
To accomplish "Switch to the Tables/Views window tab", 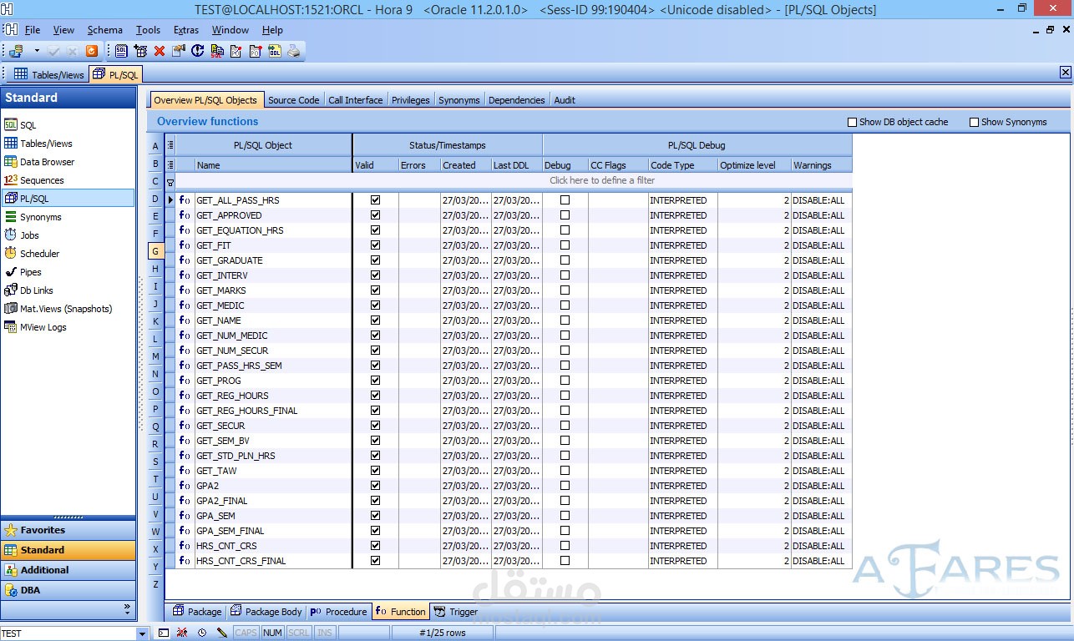I will [49, 74].
